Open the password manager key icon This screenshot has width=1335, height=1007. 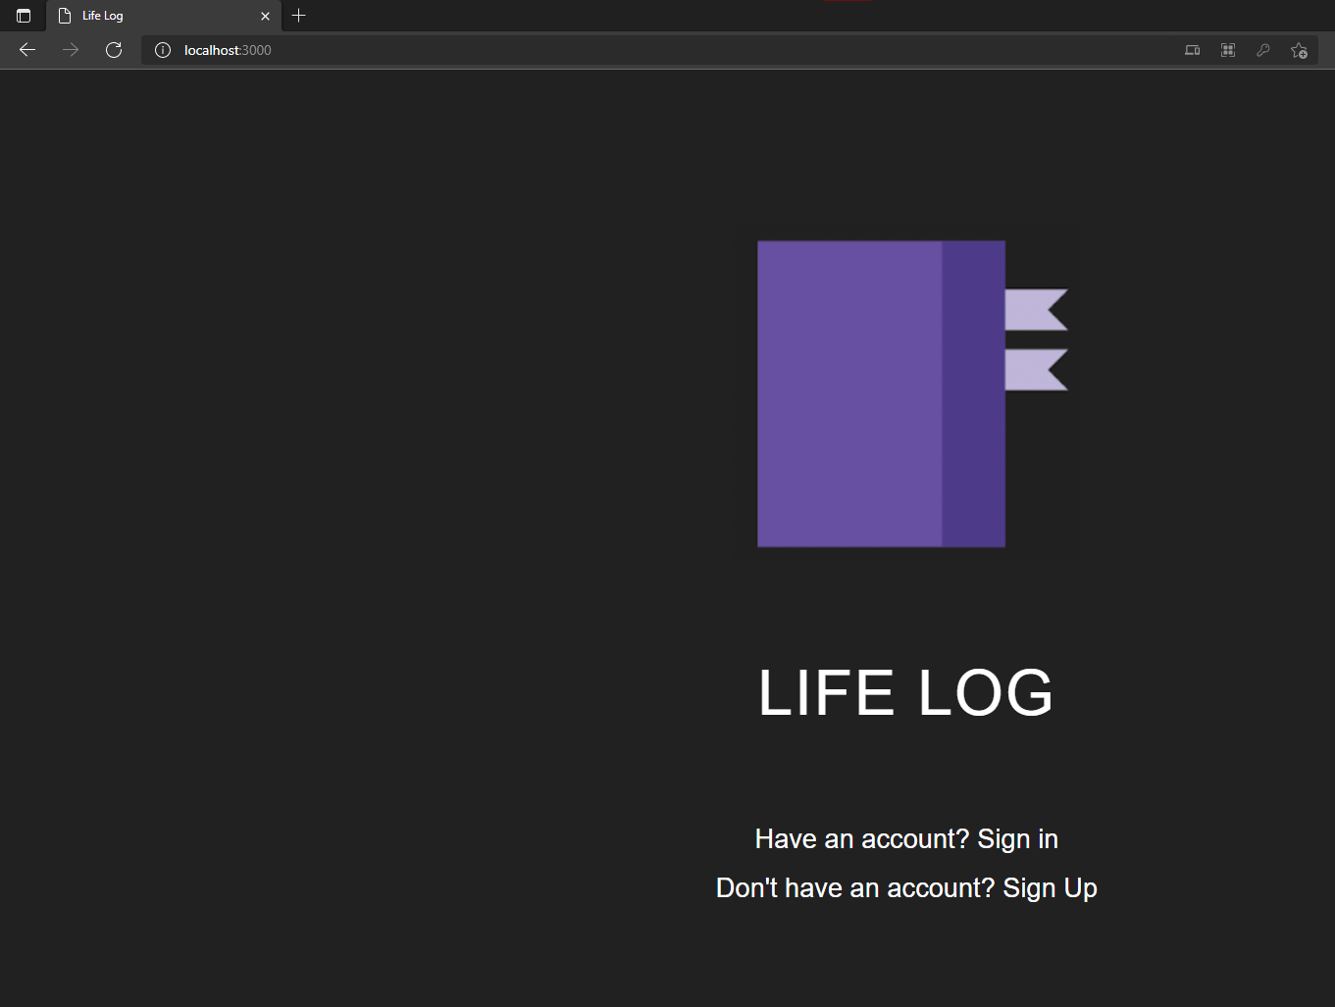[x=1263, y=50]
